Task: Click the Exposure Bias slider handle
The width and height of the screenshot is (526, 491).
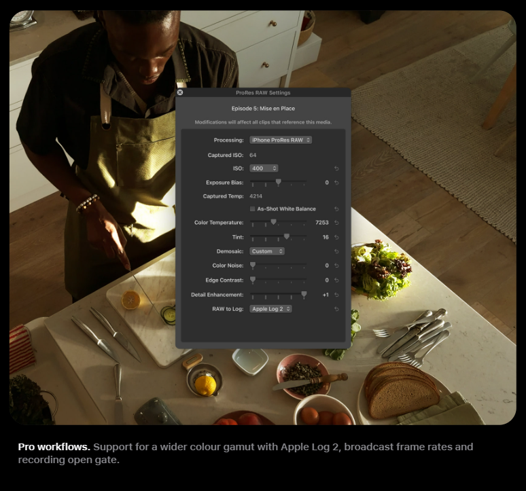Action: [x=278, y=182]
